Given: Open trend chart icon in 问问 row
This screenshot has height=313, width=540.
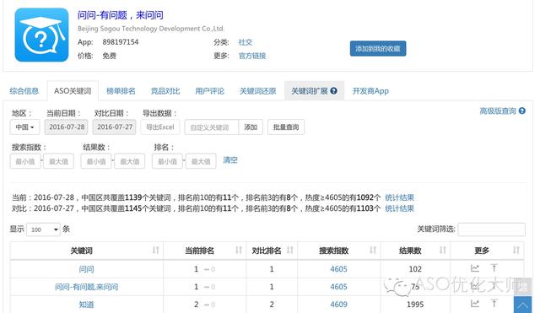Looking at the screenshot, I should point(475,268).
